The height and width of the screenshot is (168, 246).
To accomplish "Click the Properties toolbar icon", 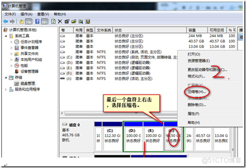I will tap(67, 21).
